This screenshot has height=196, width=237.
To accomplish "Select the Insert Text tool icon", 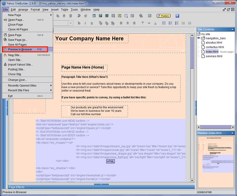I will point(94,16).
